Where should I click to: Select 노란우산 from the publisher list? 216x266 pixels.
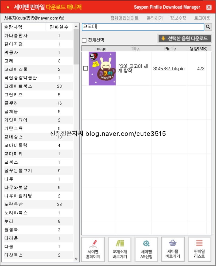click(16, 204)
